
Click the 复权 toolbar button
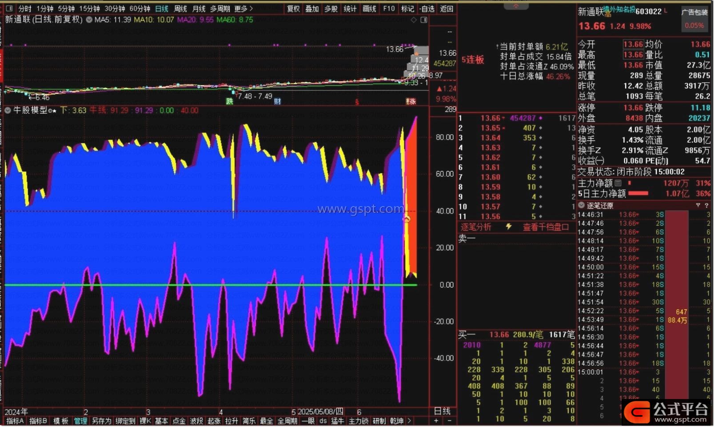click(293, 8)
